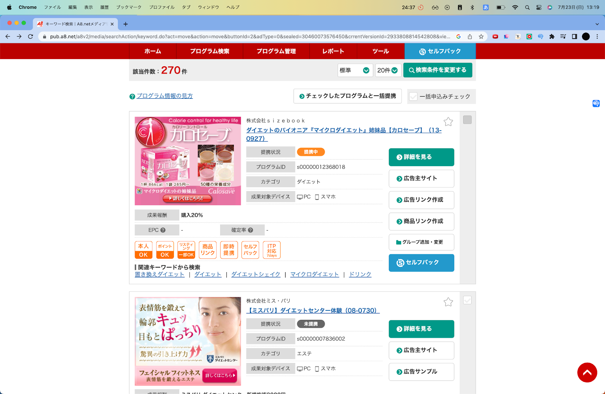Screen dimensions: 605x394
Task: Click the share icon in address bar
Action: (470, 37)
